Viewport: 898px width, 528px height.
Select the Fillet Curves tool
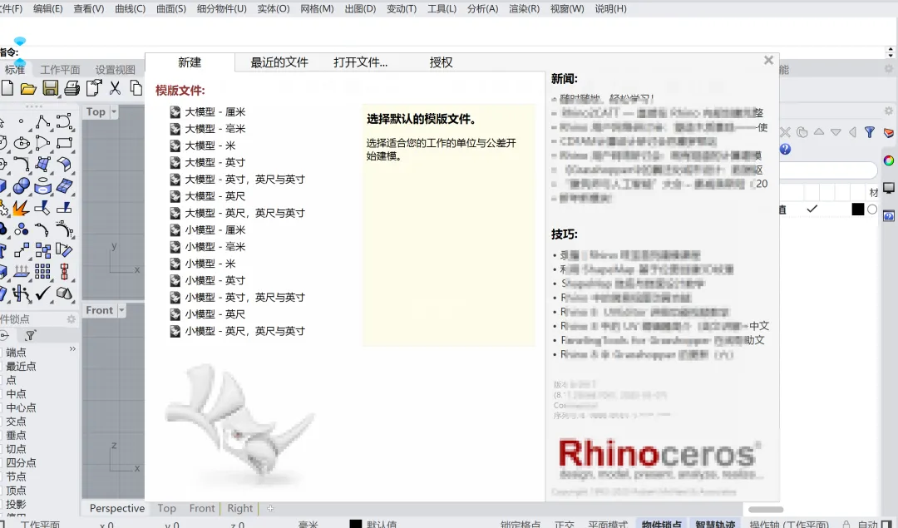[22, 165]
